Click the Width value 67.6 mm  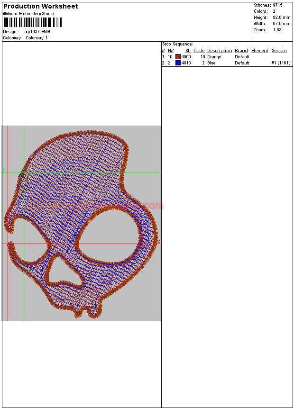click(x=282, y=23)
